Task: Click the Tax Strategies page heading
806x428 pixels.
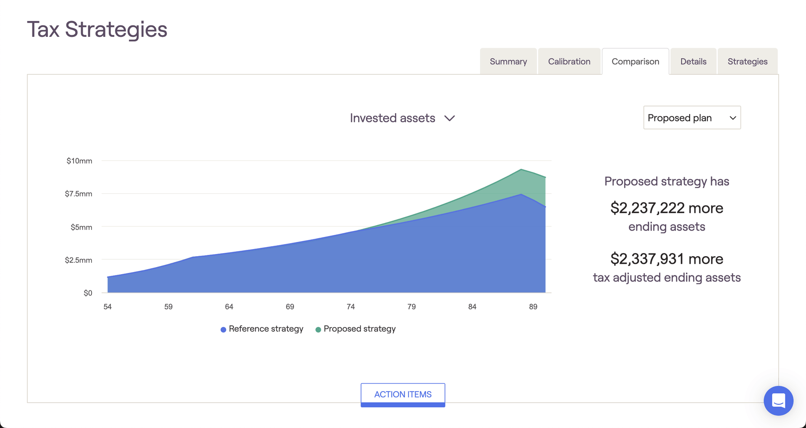Action: 97,29
